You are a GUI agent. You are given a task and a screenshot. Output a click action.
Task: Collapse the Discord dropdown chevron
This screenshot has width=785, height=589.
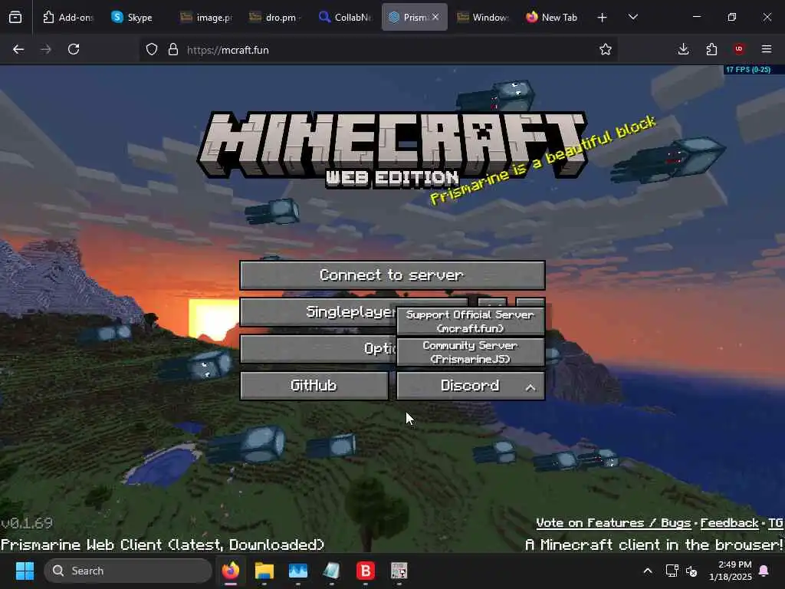pyautogui.click(x=530, y=387)
